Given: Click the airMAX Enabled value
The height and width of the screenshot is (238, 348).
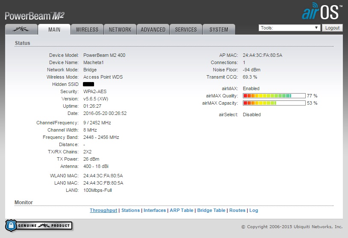Looking at the screenshot, I should click(251, 88).
